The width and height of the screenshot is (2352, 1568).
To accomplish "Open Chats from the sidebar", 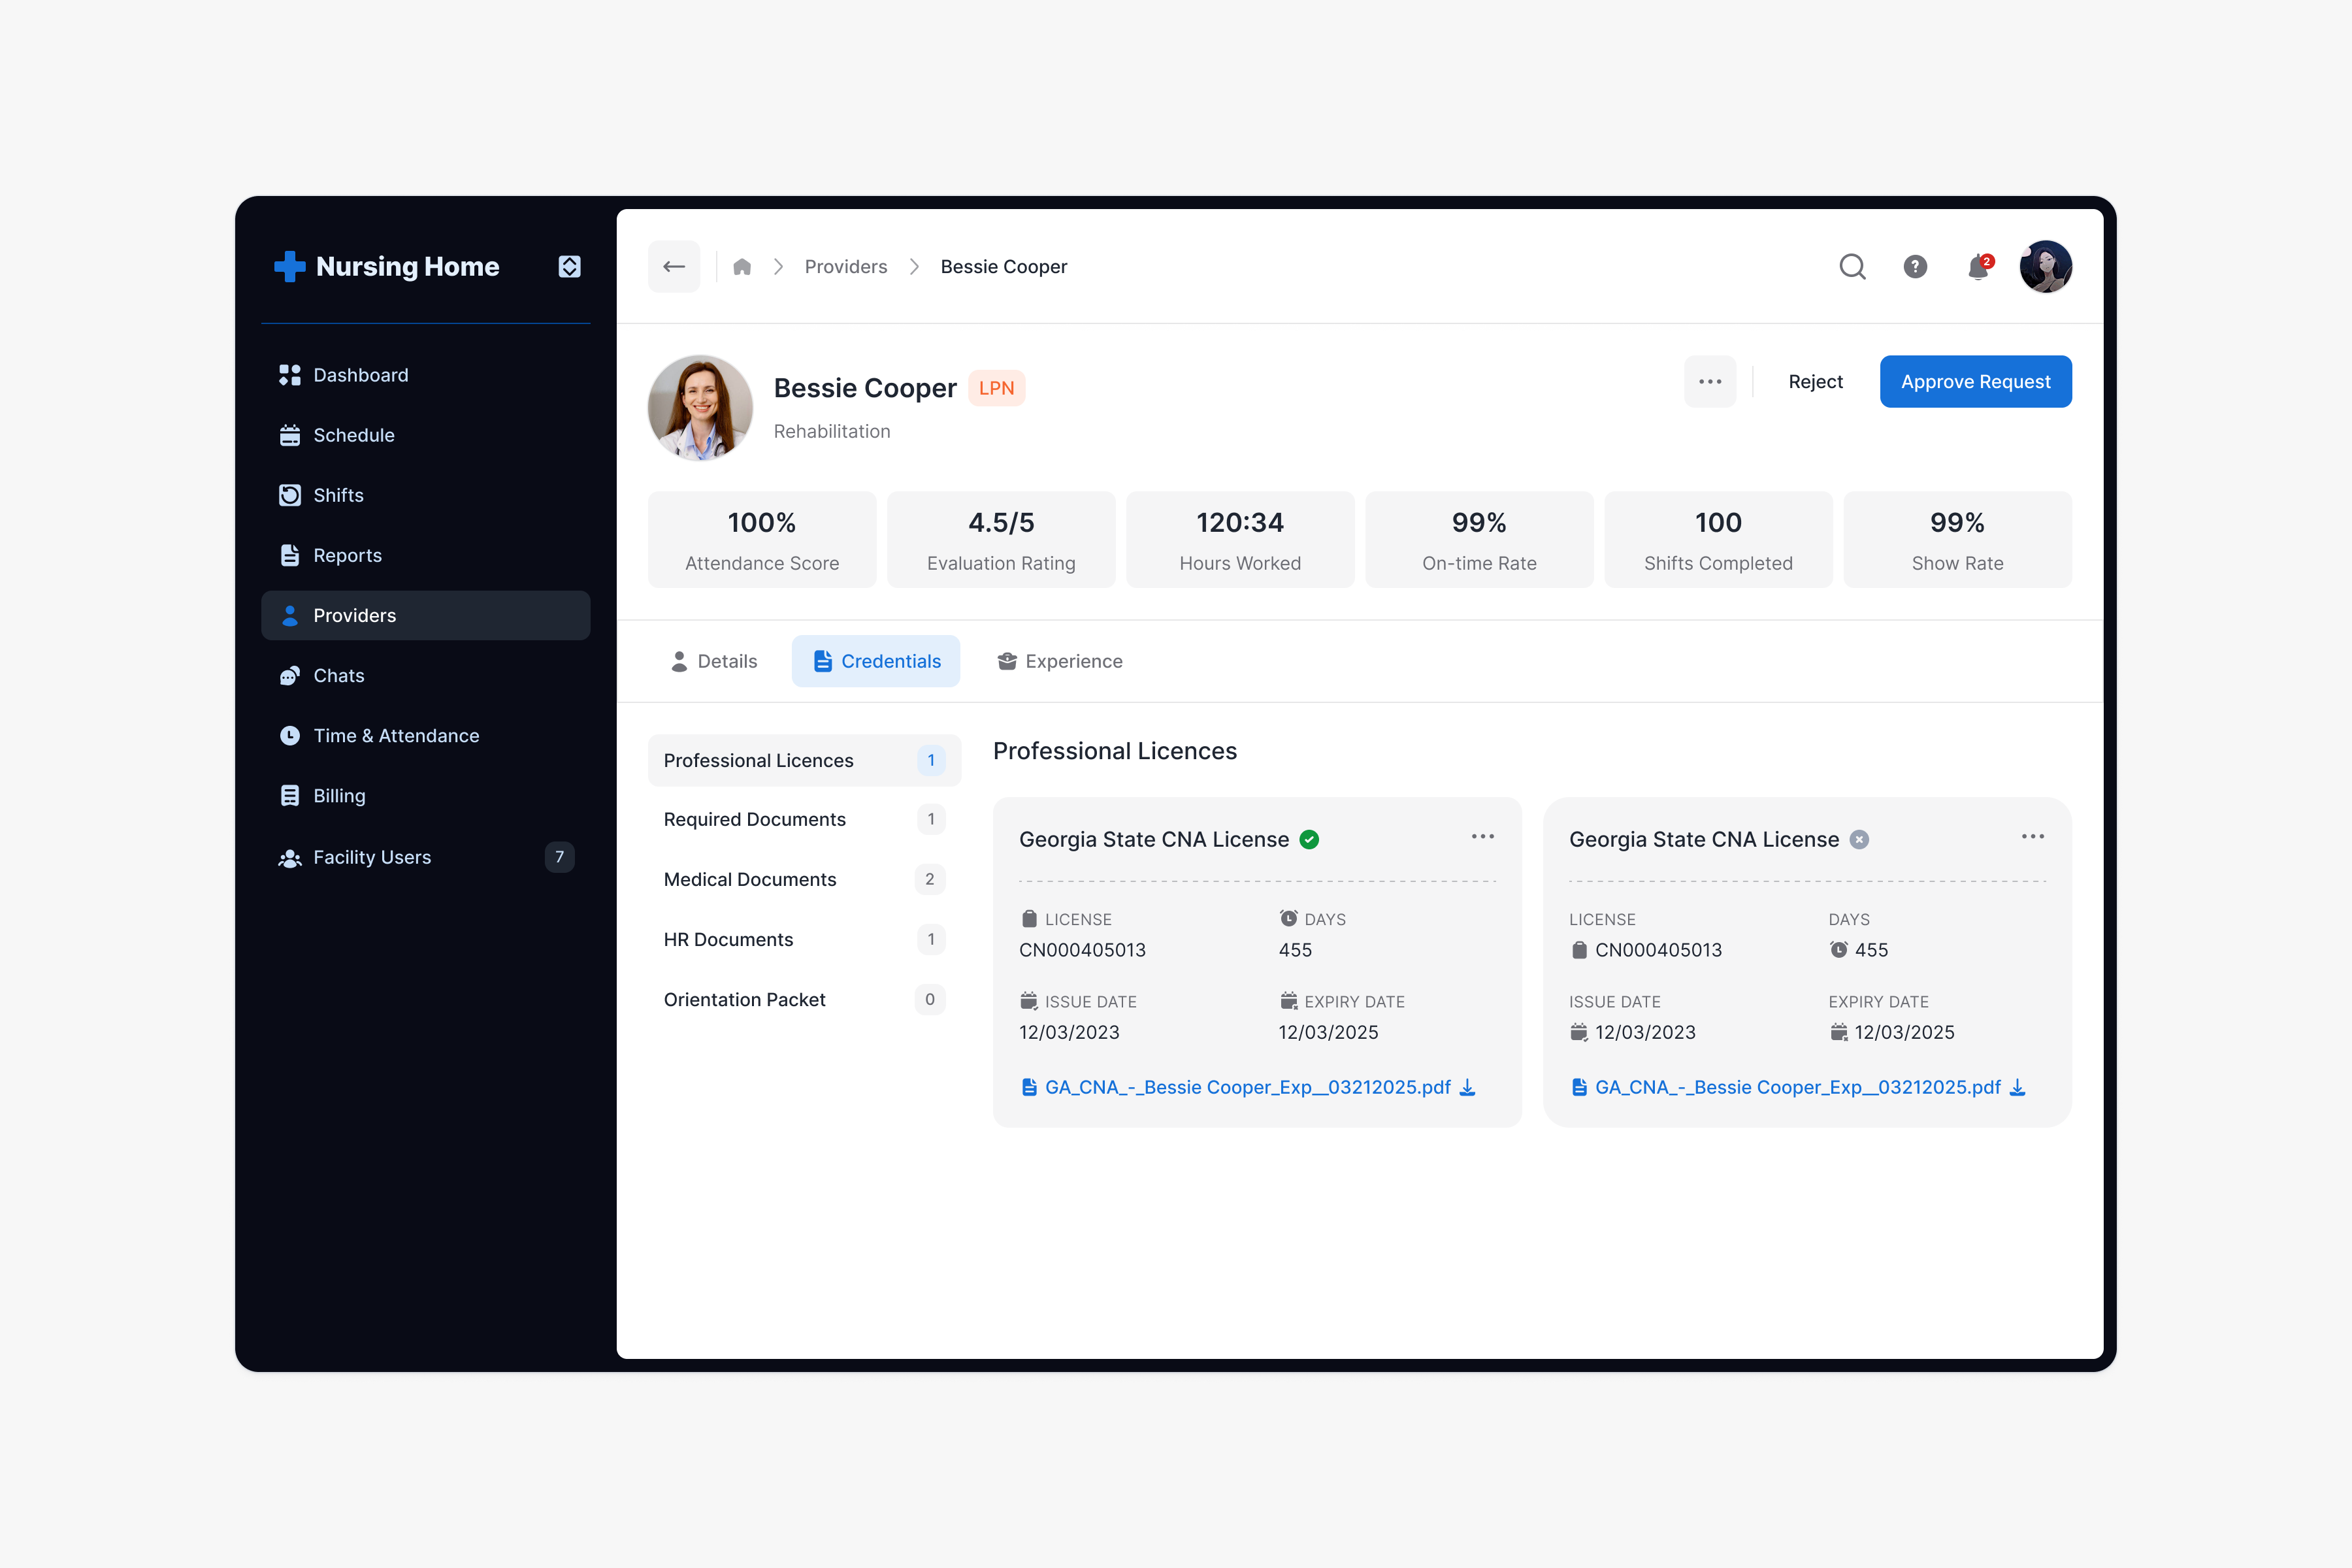I will coord(338,675).
